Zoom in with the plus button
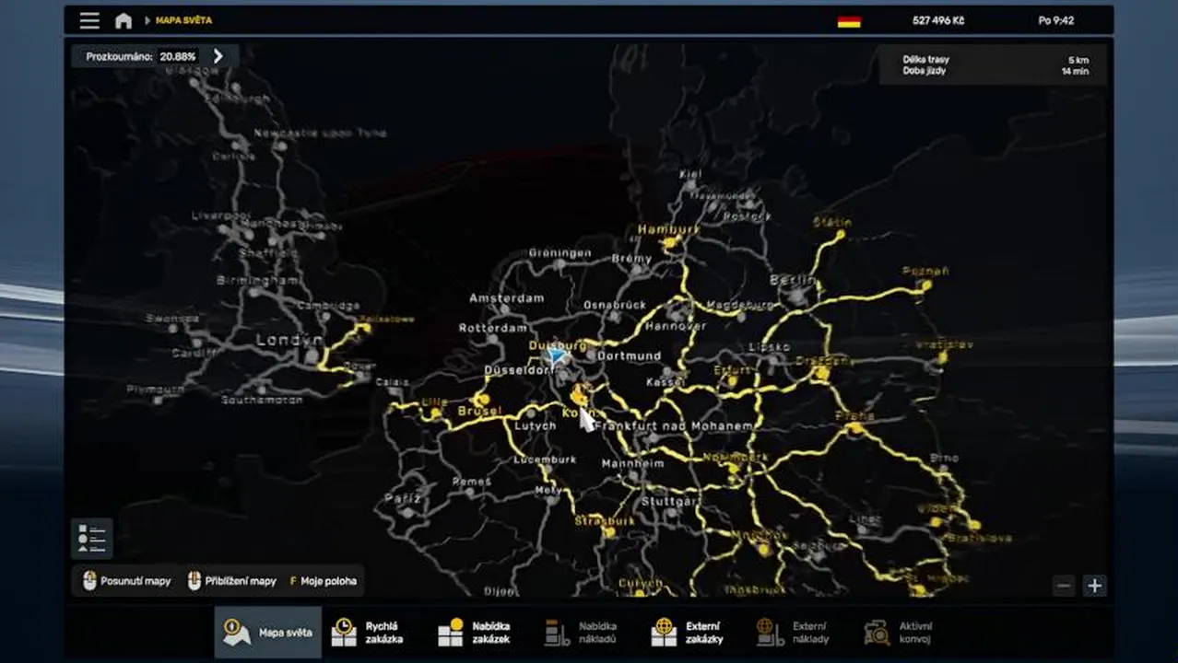This screenshot has width=1178, height=663. 1094,585
